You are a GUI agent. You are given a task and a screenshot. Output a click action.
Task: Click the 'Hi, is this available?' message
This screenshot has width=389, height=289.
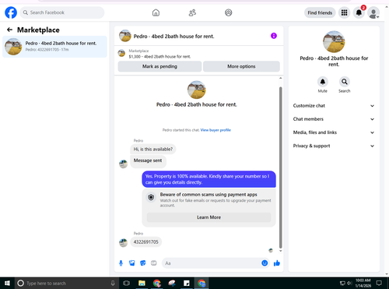[153, 150]
